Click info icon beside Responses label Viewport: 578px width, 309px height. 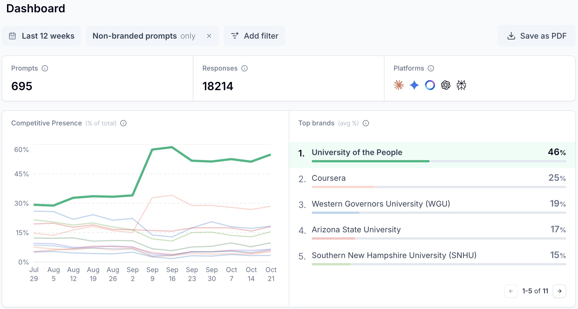coord(244,68)
